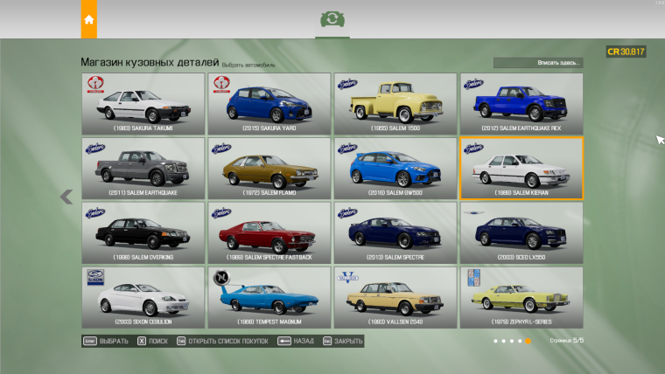Click Zephyr brand logo on the L-Series tile
The image size is (665, 374).
click(473, 278)
